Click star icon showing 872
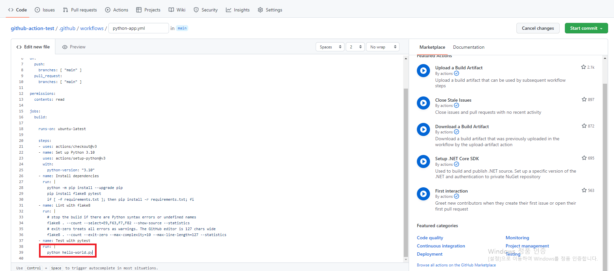 click(x=584, y=126)
